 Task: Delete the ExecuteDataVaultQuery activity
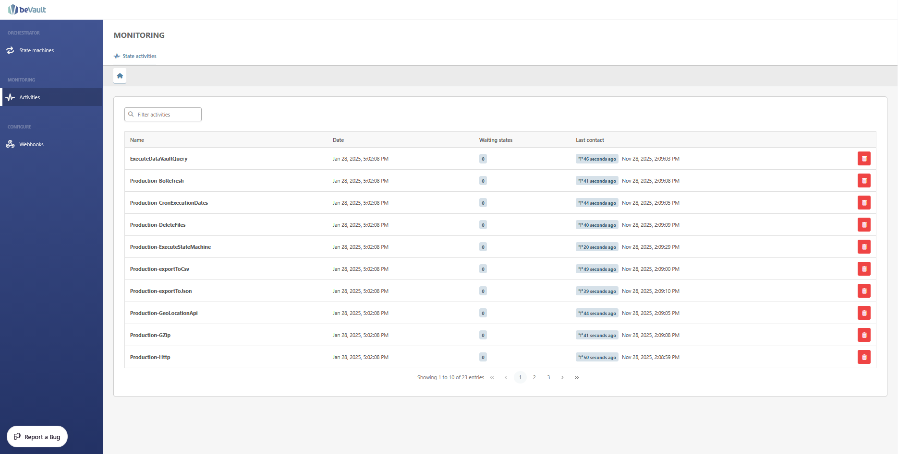click(x=864, y=159)
